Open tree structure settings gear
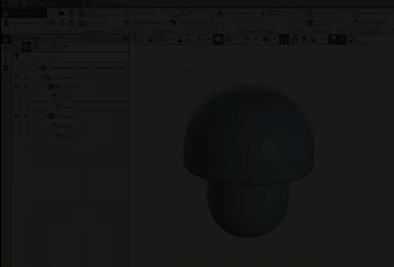This screenshot has height=267, width=394. [x=125, y=38]
